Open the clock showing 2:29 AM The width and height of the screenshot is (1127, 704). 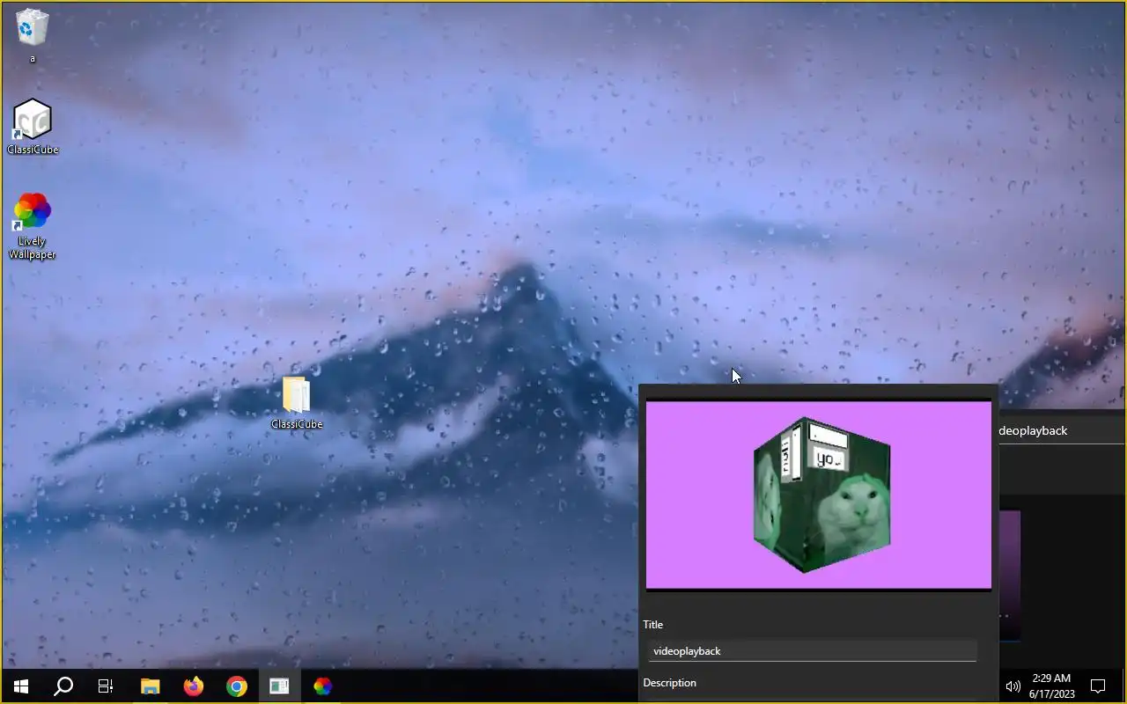pos(1051,686)
